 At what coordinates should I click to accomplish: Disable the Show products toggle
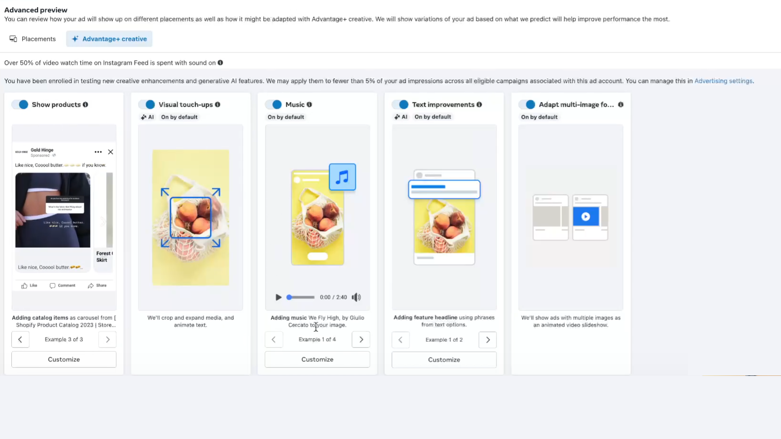pos(20,104)
